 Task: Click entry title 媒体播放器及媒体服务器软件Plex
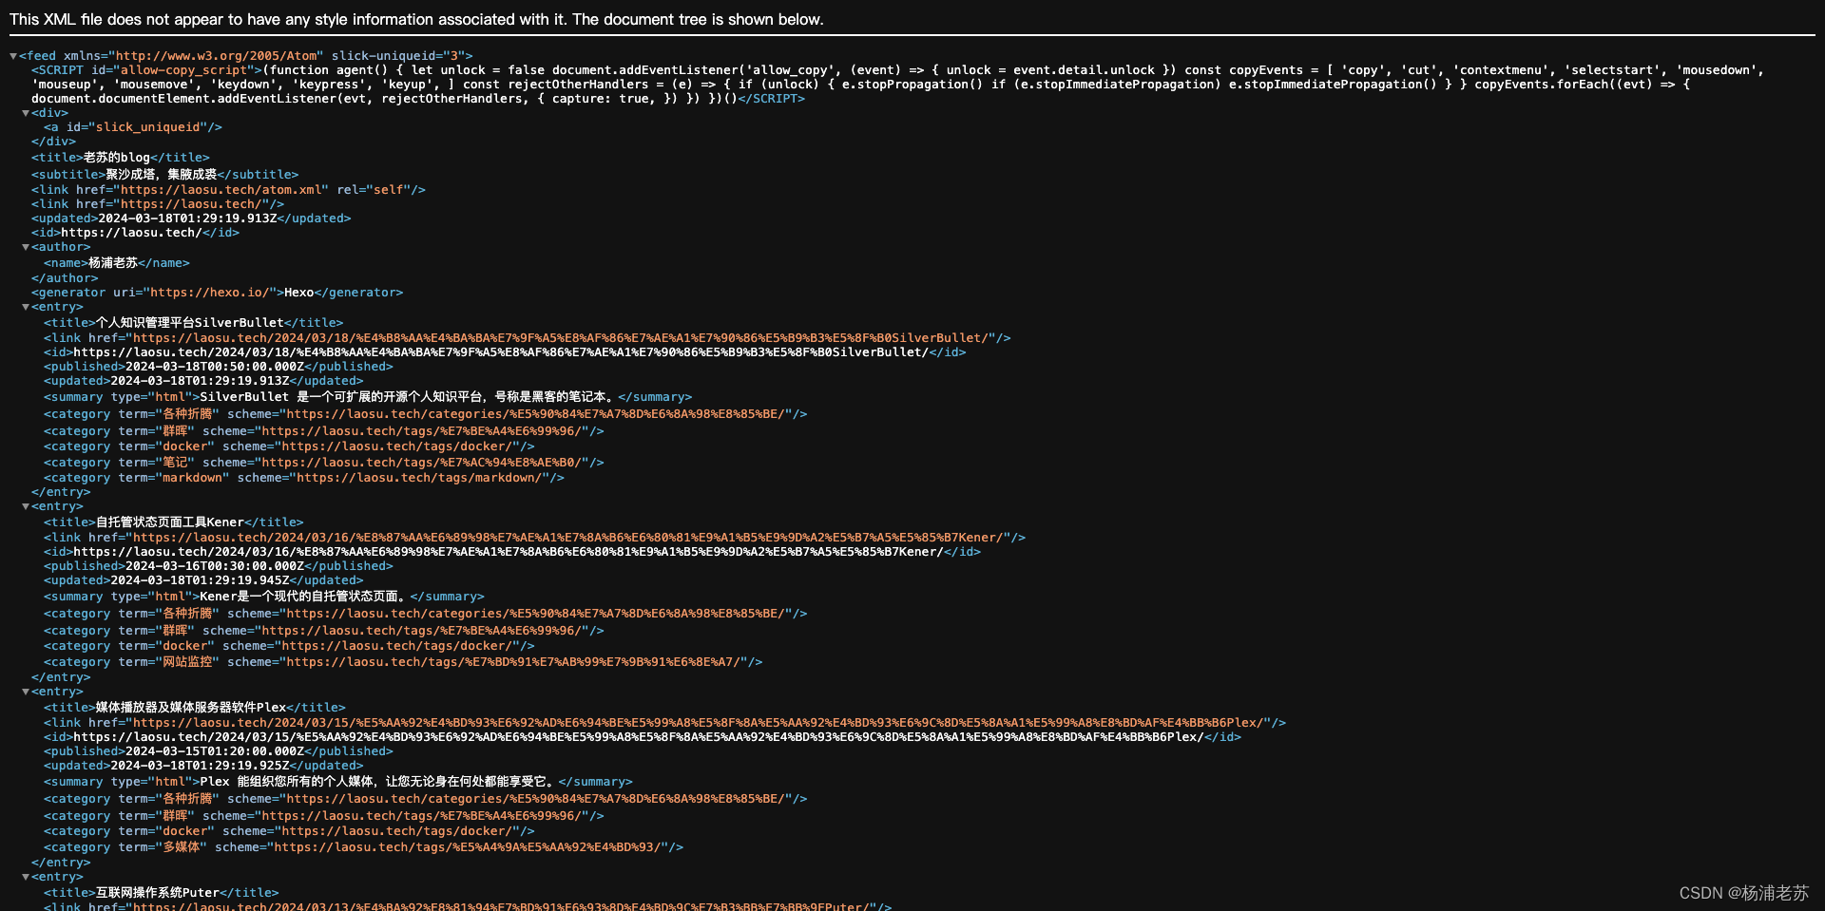(x=191, y=708)
